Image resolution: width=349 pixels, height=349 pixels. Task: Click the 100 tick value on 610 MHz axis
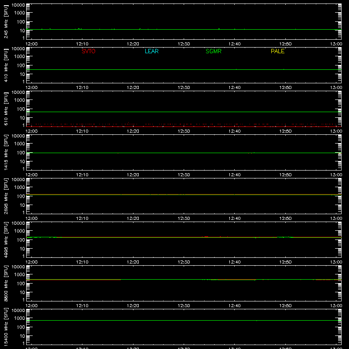click(x=21, y=109)
